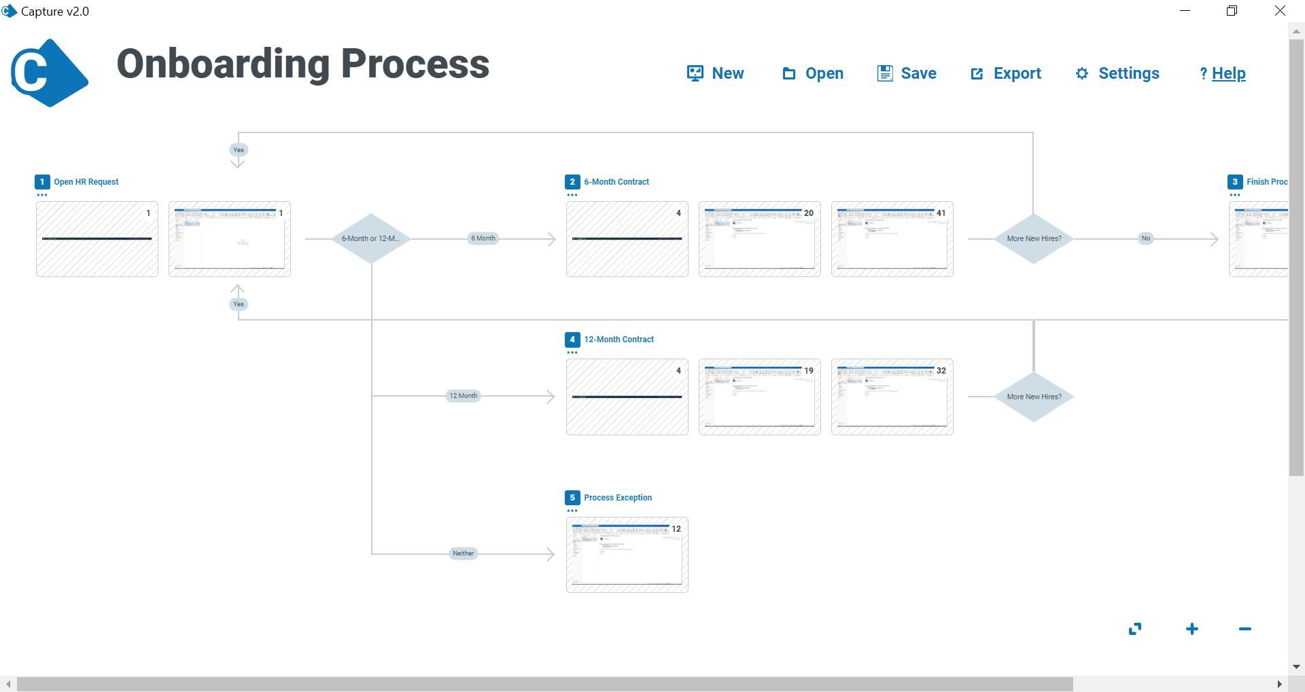Open the ellipsis menu under Process Exception
The height and width of the screenshot is (692, 1305).
(x=572, y=511)
